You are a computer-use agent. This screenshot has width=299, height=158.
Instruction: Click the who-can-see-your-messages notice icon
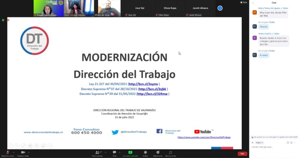[x=252, y=137]
